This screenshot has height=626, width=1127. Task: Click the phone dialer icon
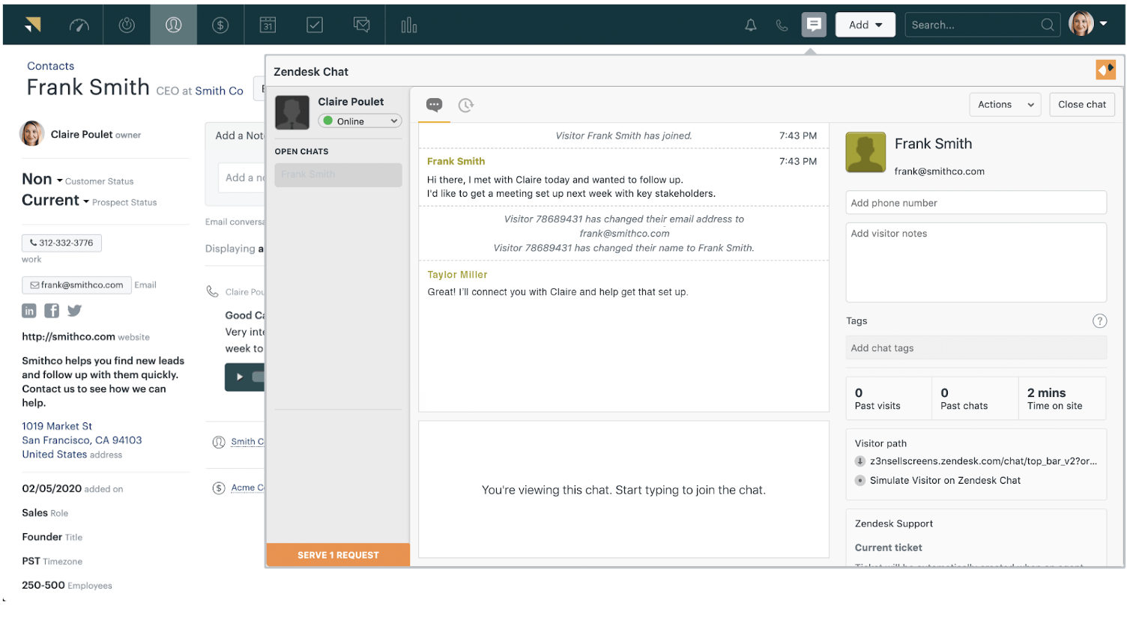coord(782,25)
